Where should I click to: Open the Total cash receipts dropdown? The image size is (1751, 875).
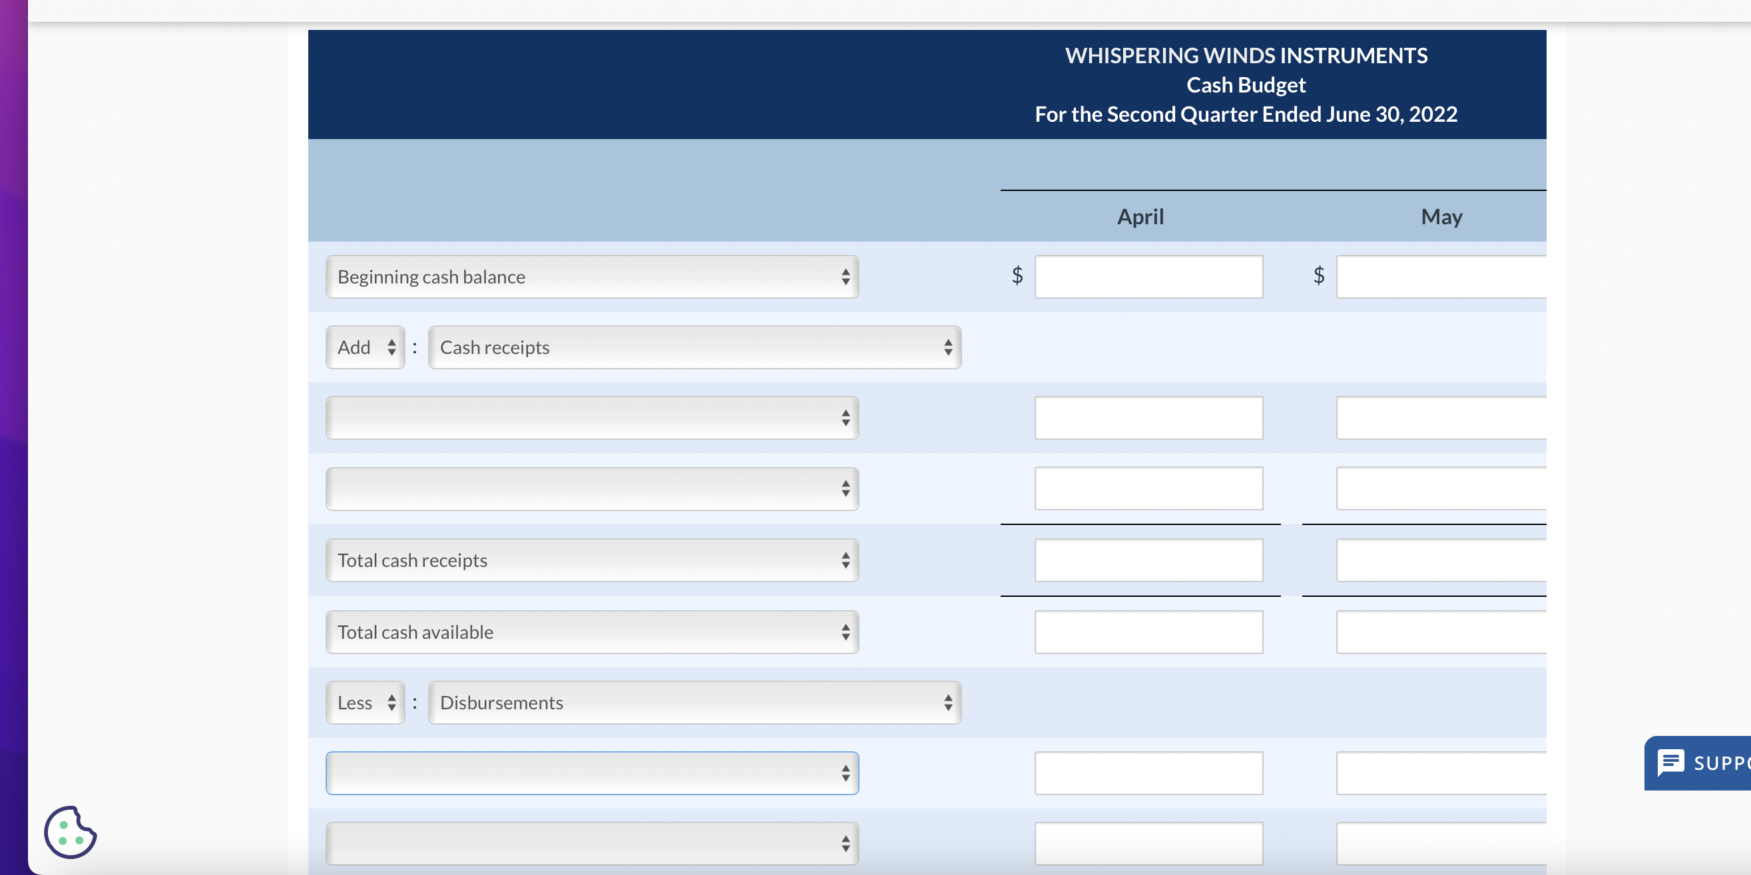pyautogui.click(x=591, y=560)
